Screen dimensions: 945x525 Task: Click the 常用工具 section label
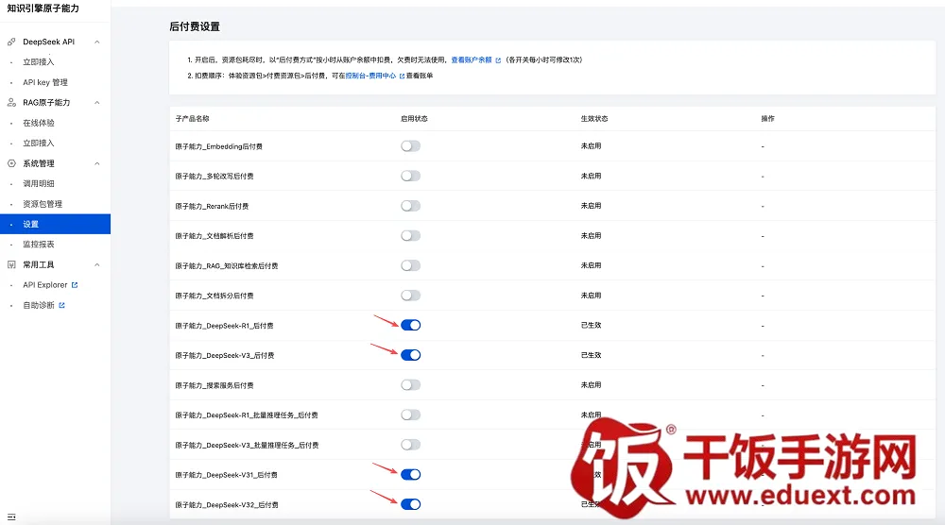(x=39, y=264)
